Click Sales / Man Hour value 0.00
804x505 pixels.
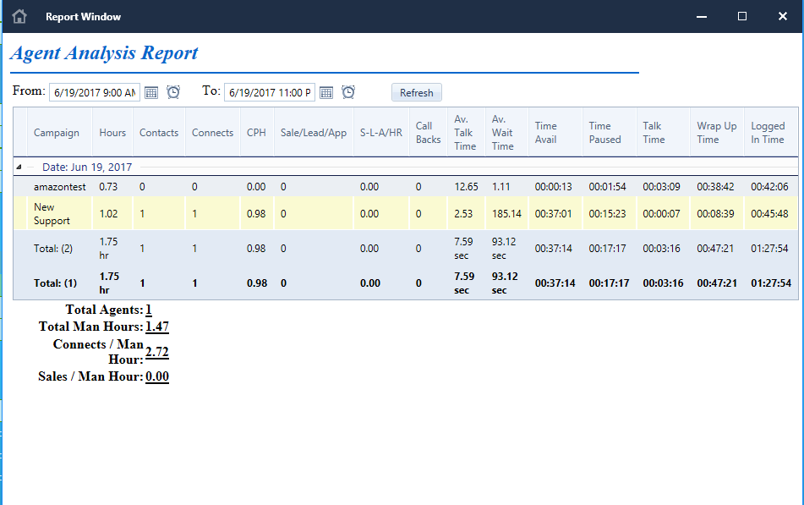pyautogui.click(x=157, y=376)
